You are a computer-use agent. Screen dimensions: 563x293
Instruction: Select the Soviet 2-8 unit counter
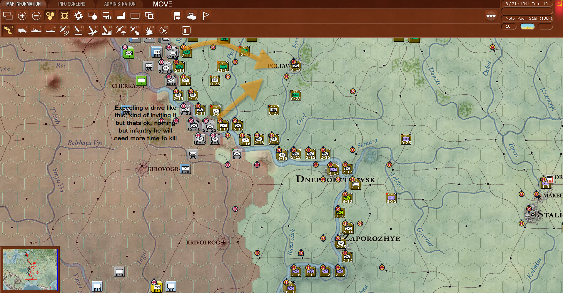(216, 110)
